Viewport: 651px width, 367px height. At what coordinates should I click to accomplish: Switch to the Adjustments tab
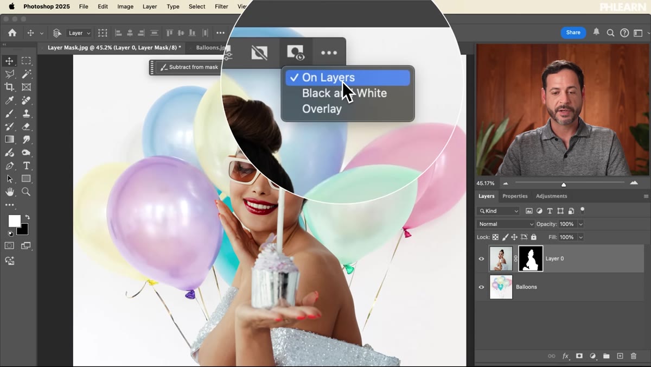click(551, 196)
